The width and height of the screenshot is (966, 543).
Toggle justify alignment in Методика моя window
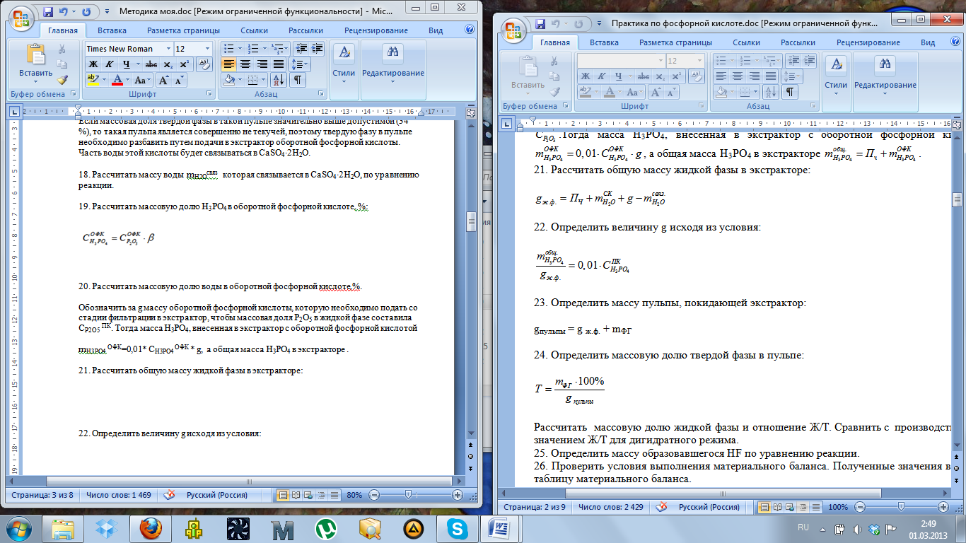279,64
